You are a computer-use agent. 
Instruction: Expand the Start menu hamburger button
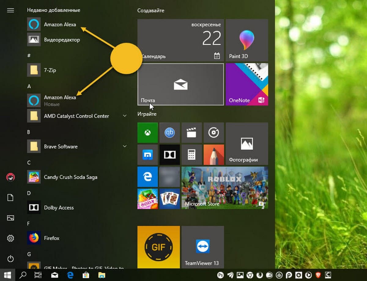pyautogui.click(x=10, y=10)
